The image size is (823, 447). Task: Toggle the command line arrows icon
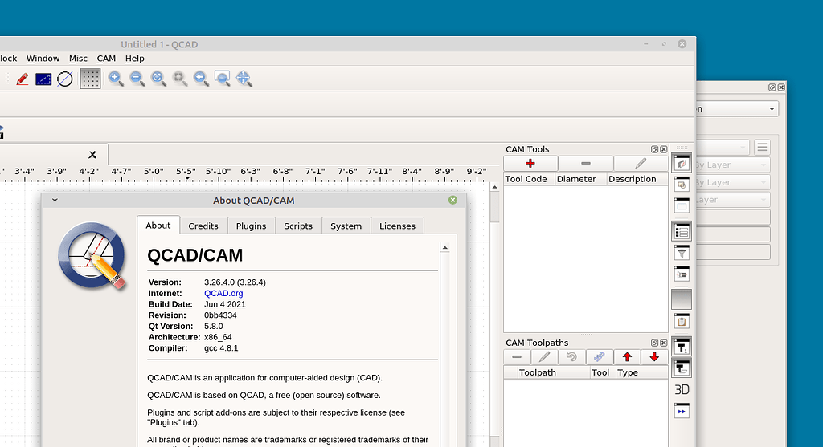coord(682,411)
